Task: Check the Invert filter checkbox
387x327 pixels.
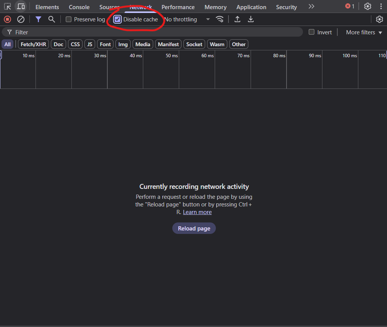Action: click(x=312, y=32)
